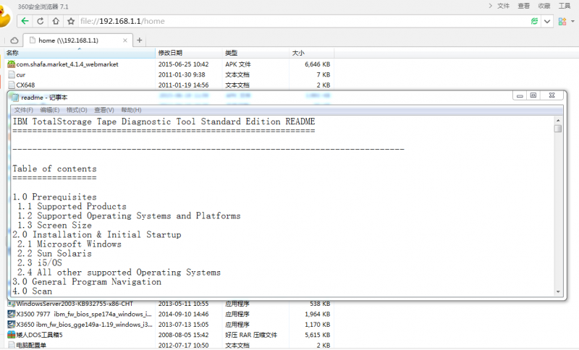Click the cloud icon left of tabs
The height and width of the screenshot is (350, 579).
pos(14,40)
